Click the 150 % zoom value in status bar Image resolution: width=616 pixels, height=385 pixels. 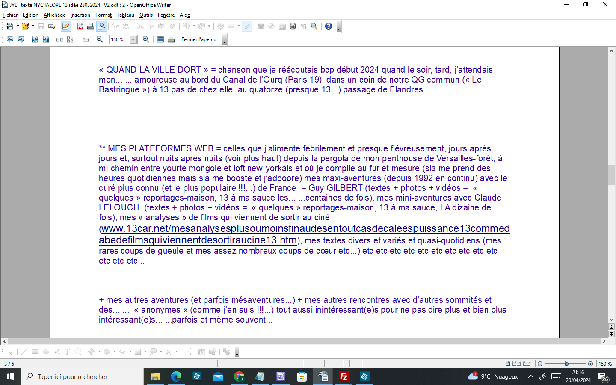pyautogui.click(x=605, y=364)
